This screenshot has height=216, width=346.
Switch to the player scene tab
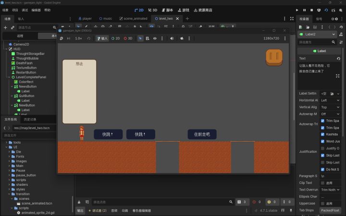(85, 19)
